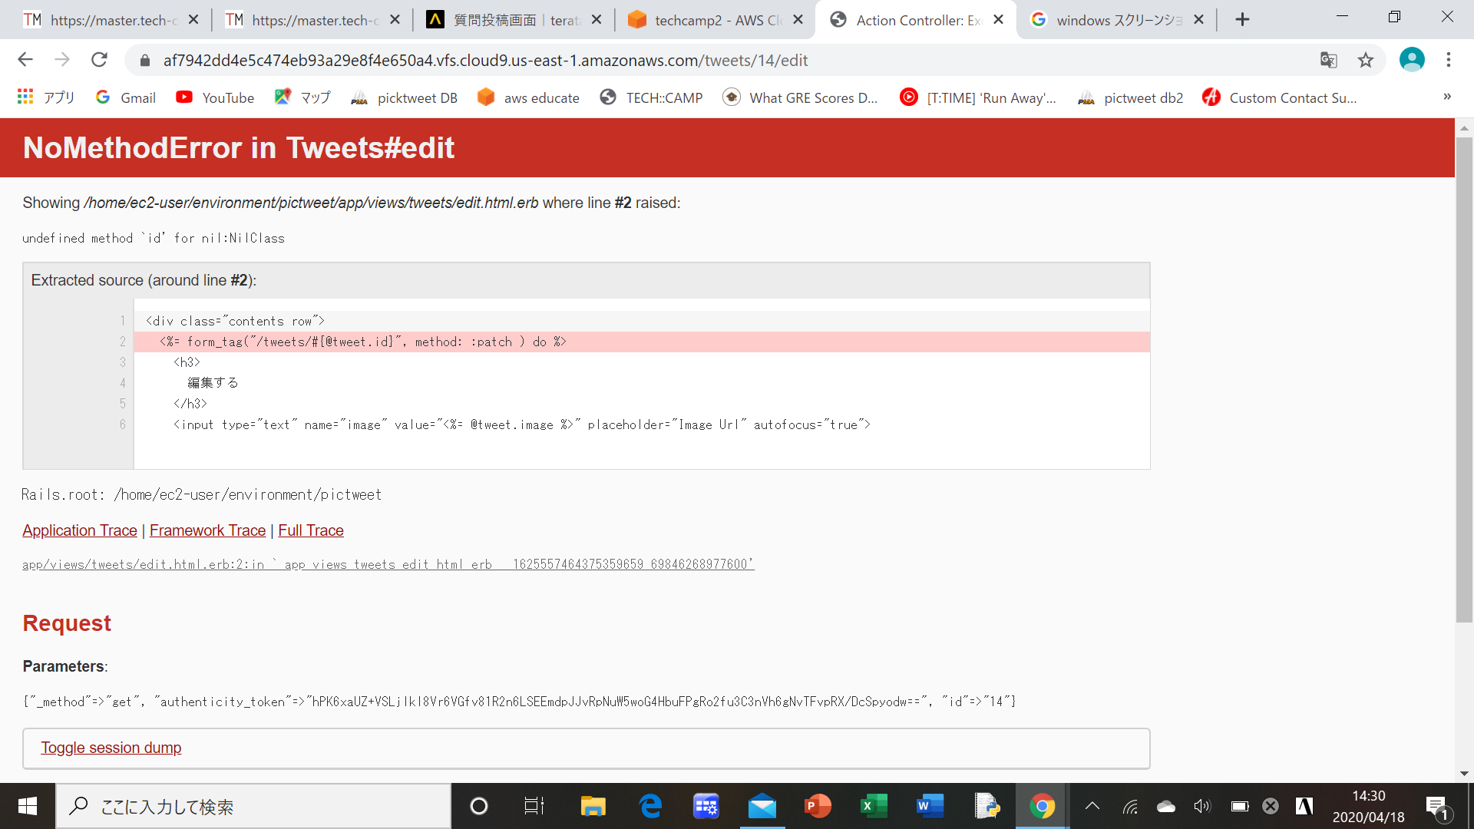Open the TECH::CAMP bookmark

coord(650,97)
